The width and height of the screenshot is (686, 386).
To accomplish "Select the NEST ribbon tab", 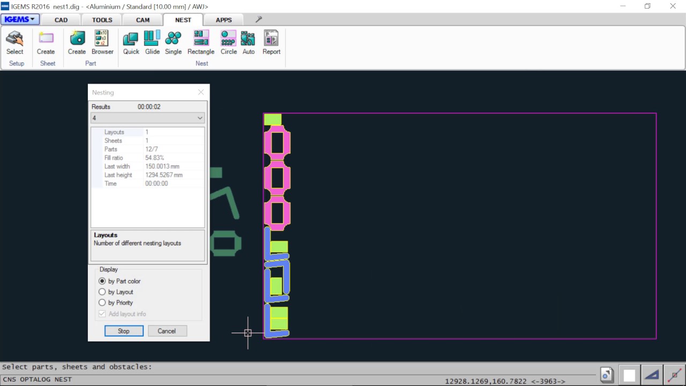I will point(183,20).
